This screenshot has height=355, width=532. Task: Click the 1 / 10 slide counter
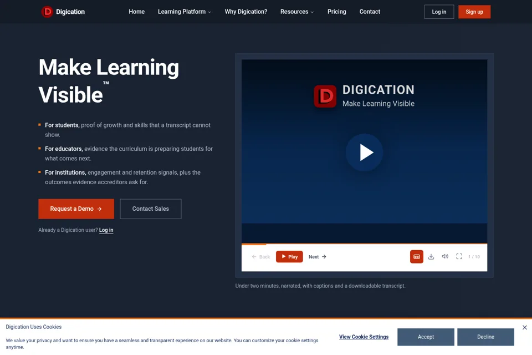474,257
